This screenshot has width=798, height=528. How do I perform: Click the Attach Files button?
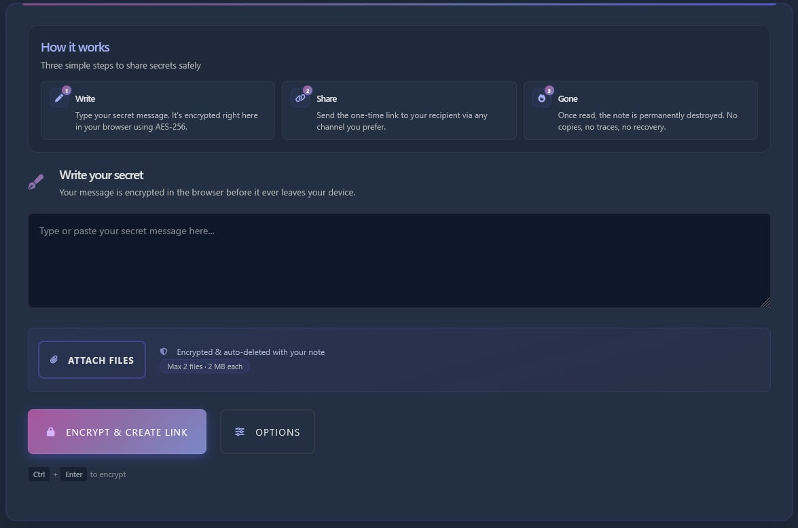point(92,360)
